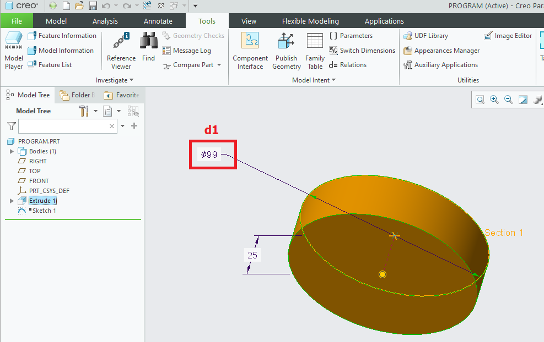Clear the model tree search field
The width and height of the screenshot is (544, 342).
(x=112, y=126)
